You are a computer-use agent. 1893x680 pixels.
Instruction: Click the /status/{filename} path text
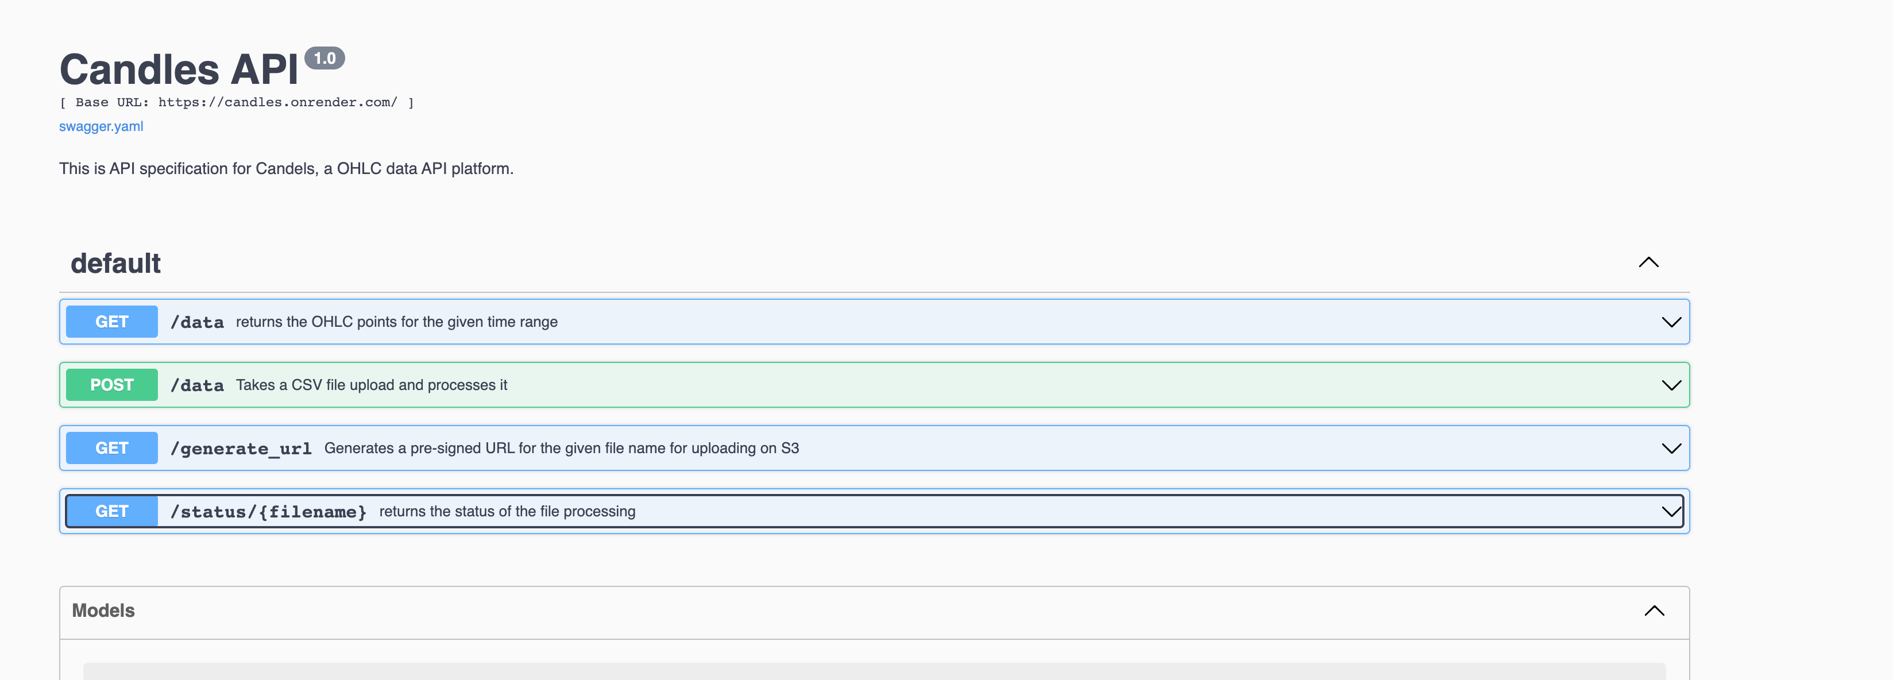pyautogui.click(x=268, y=512)
